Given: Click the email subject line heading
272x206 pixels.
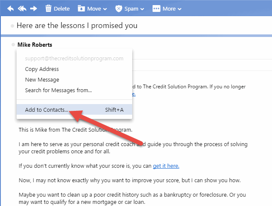Looking at the screenshot, I should [x=77, y=25].
